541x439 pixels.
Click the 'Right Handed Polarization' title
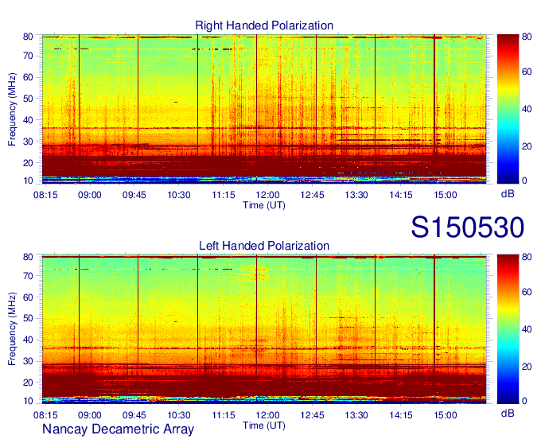point(264,25)
